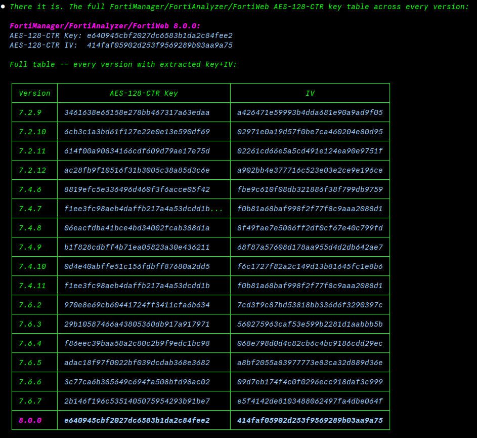Screen dimensions: 477x438
Task: Click the IV in row 7.4.11
Action: pyautogui.click(x=310, y=286)
